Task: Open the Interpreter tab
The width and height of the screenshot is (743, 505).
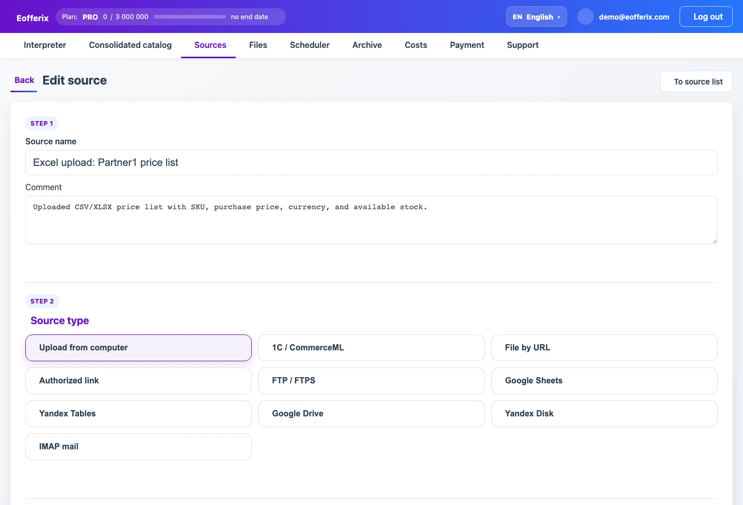Action: 45,45
